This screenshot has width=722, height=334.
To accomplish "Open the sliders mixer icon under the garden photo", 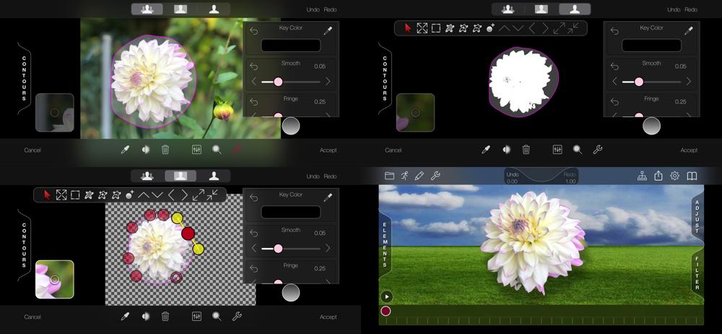I will click(196, 150).
